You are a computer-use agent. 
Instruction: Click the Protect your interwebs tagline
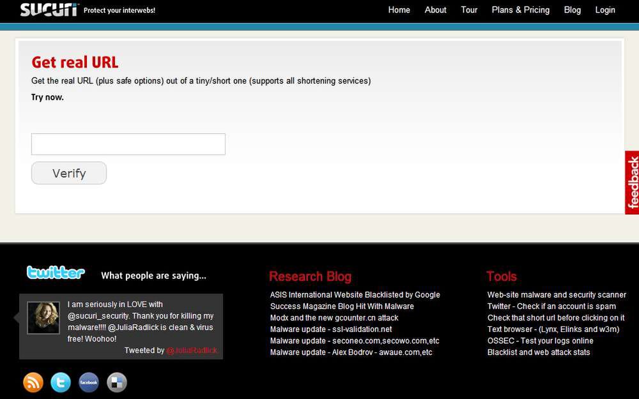[x=119, y=10]
